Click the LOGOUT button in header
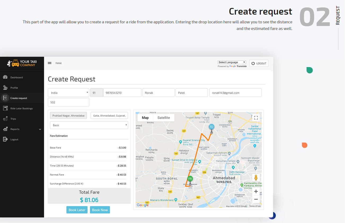345x223 pixels. (x=259, y=63)
